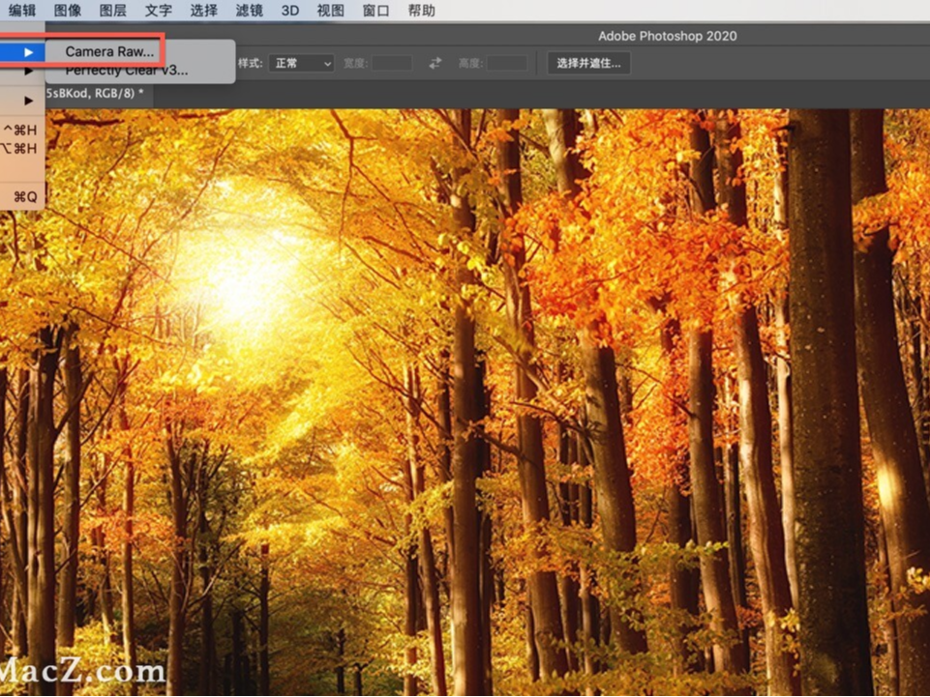Open the 3D menu

click(287, 11)
